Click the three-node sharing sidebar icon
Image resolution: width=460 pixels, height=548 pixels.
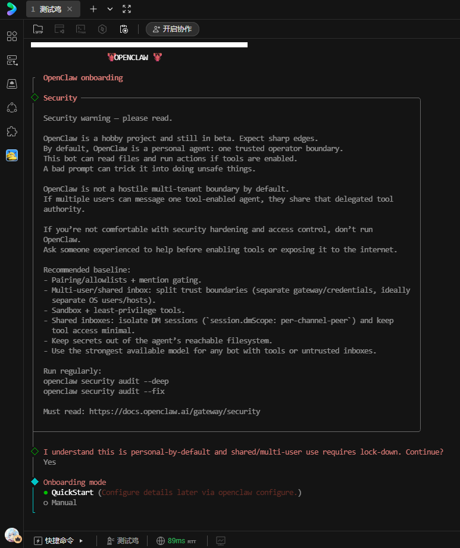pyautogui.click(x=12, y=108)
